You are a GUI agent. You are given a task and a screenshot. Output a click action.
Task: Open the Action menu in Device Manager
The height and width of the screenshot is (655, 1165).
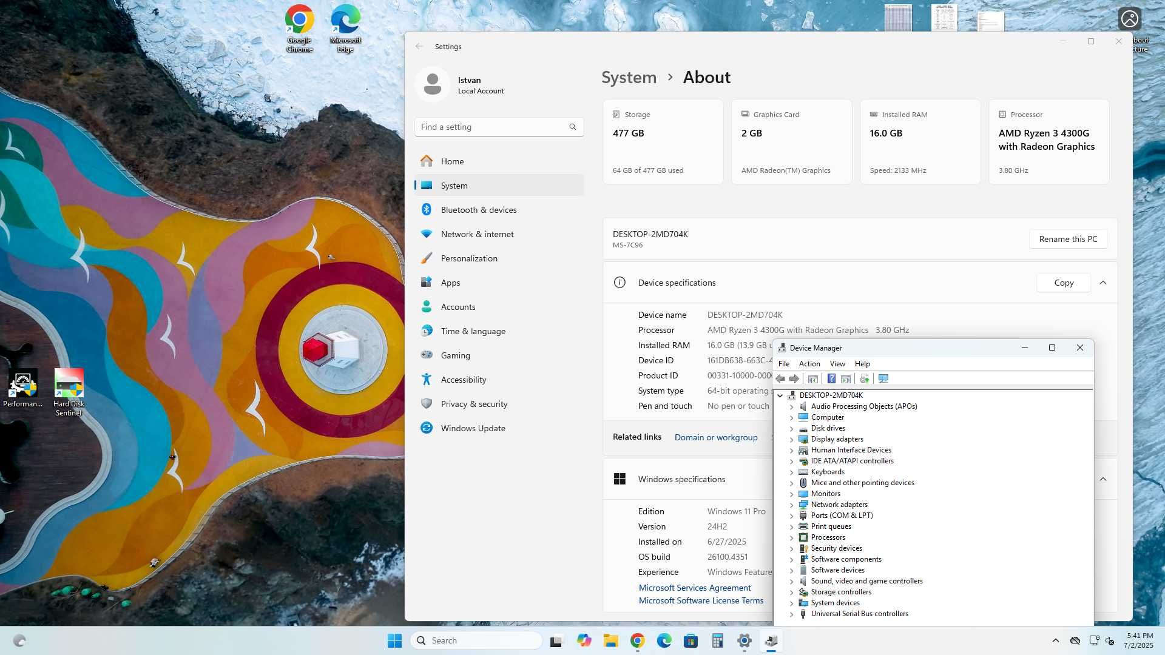tap(809, 364)
